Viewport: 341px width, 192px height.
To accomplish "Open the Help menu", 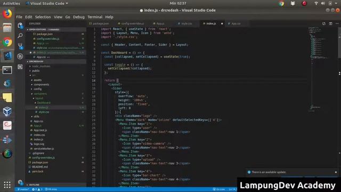I will (109, 17).
